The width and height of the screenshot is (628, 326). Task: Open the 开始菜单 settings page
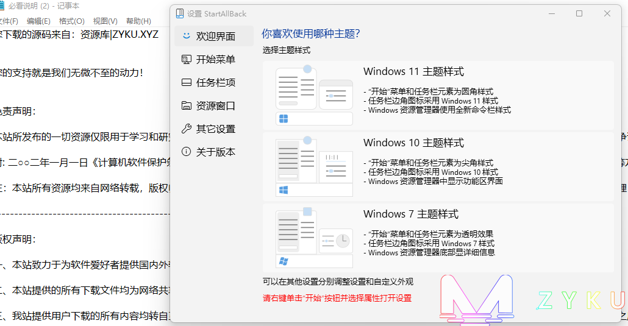coord(214,59)
